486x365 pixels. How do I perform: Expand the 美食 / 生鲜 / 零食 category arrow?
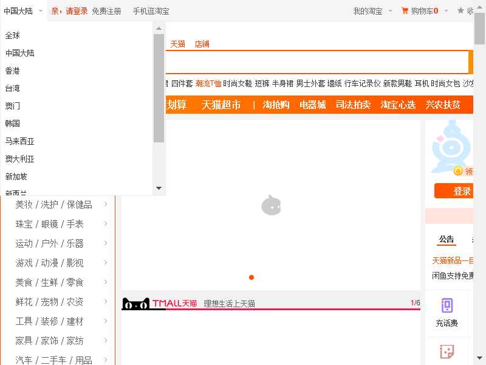(106, 282)
